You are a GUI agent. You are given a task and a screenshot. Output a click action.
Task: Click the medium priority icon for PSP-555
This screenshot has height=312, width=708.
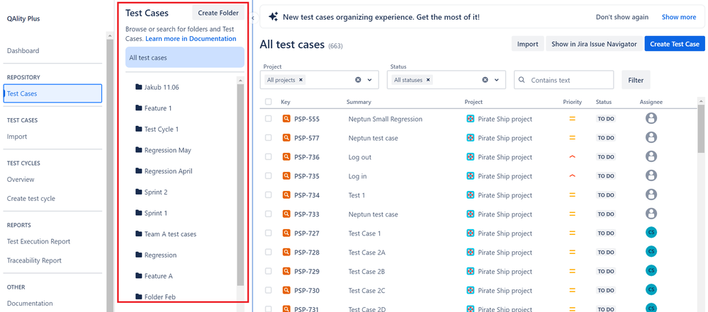(572, 119)
